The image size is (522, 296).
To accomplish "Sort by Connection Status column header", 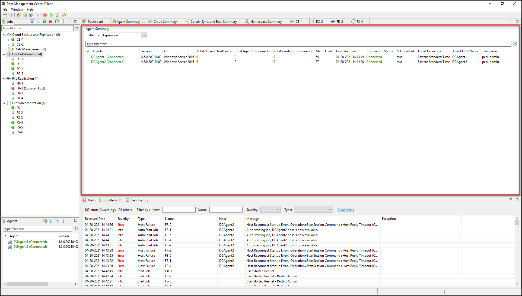I will [380, 51].
